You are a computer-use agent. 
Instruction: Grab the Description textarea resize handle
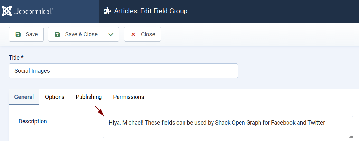[351, 136]
